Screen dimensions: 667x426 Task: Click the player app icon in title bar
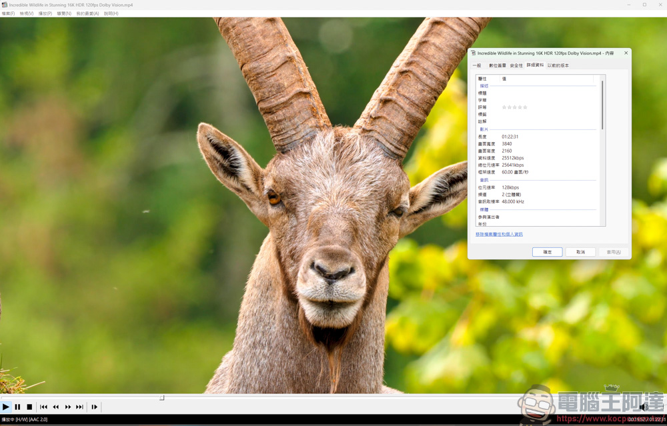(4, 5)
